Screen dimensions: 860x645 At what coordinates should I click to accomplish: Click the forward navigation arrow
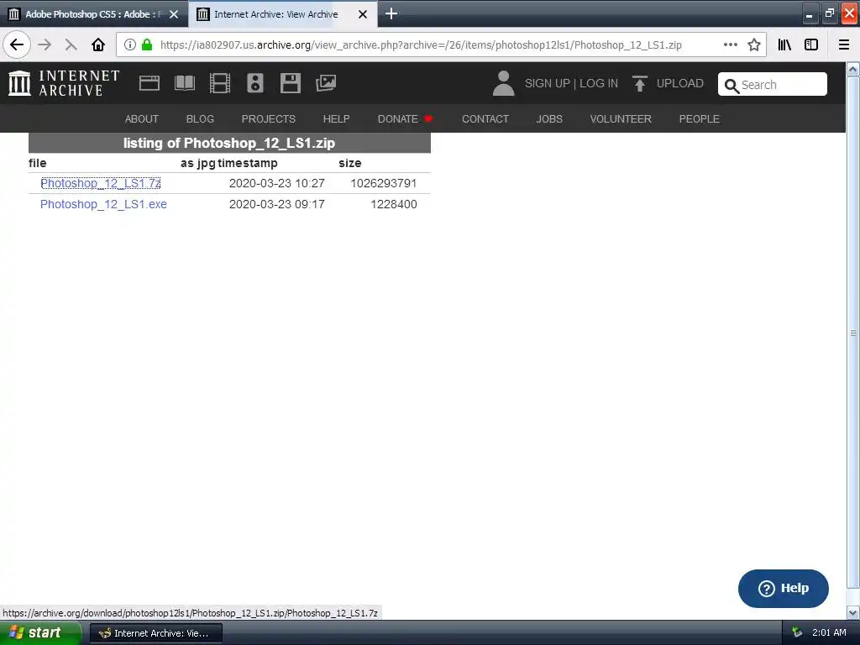click(45, 45)
